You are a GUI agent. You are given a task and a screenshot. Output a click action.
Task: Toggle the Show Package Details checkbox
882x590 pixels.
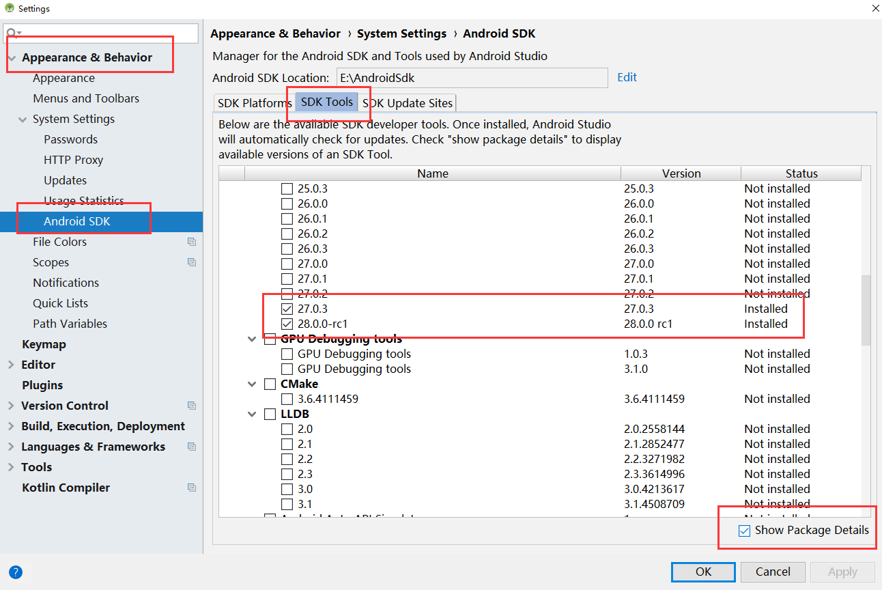(744, 531)
